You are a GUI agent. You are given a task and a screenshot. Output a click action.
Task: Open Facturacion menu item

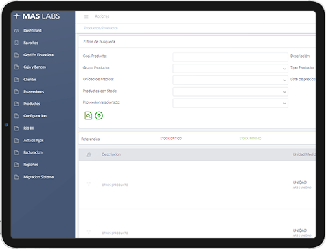(33, 152)
